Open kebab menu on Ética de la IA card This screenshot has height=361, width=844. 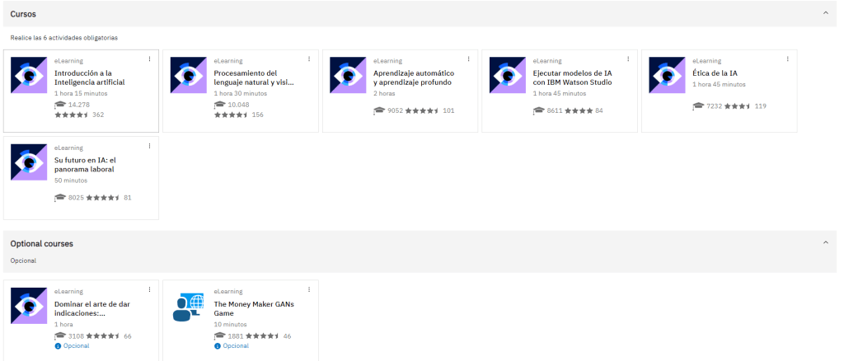coord(787,59)
